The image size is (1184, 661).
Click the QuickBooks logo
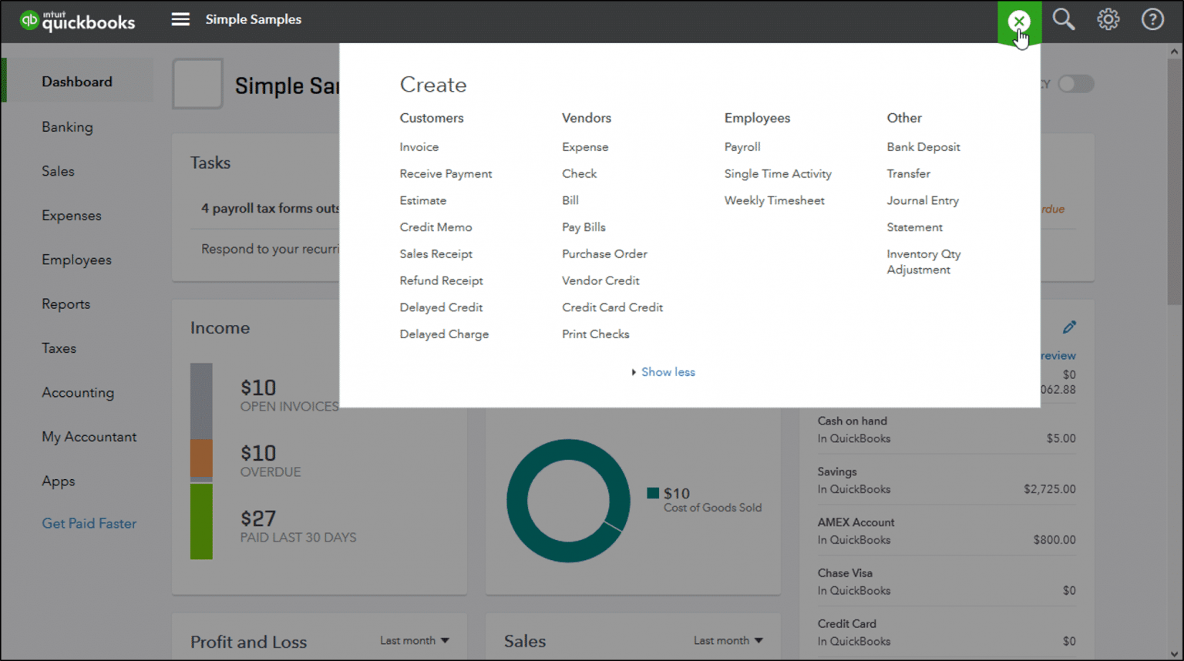click(77, 21)
